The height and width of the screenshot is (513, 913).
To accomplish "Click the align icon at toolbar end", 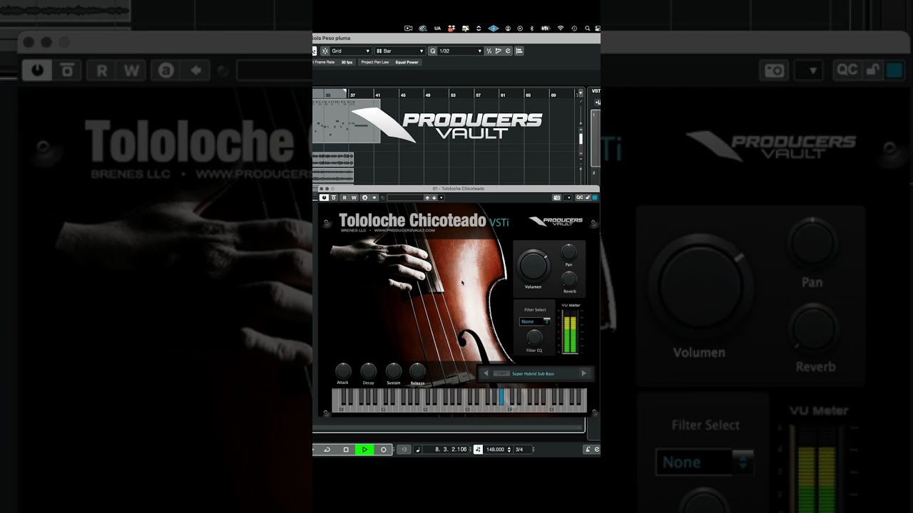I will click(519, 51).
